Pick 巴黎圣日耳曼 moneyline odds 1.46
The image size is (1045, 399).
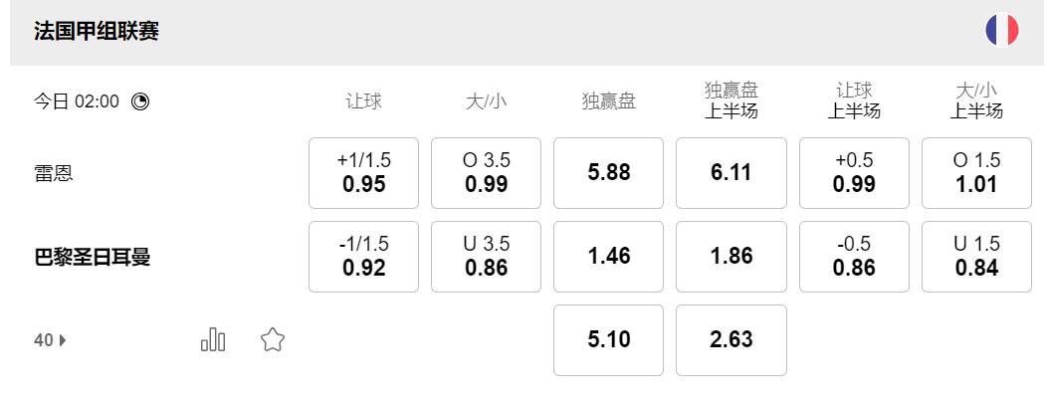[608, 257]
